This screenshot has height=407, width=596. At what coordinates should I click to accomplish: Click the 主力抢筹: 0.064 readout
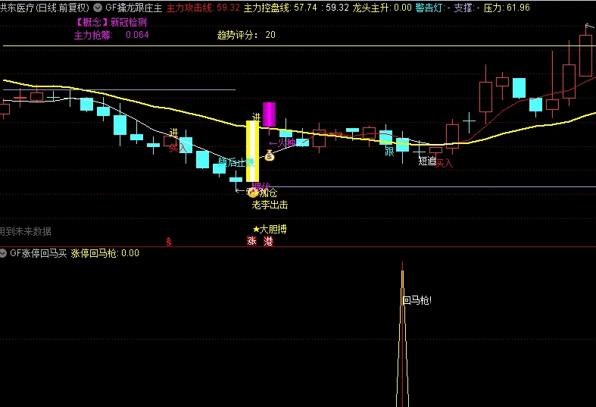click(111, 35)
